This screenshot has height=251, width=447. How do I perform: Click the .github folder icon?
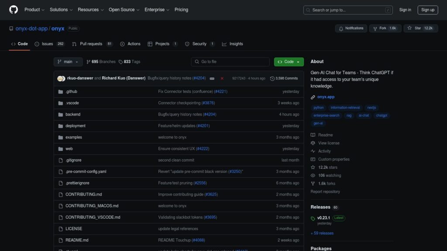(60, 92)
